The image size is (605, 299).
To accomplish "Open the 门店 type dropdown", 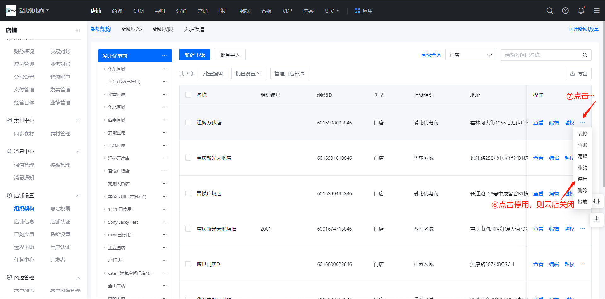I will coord(470,55).
